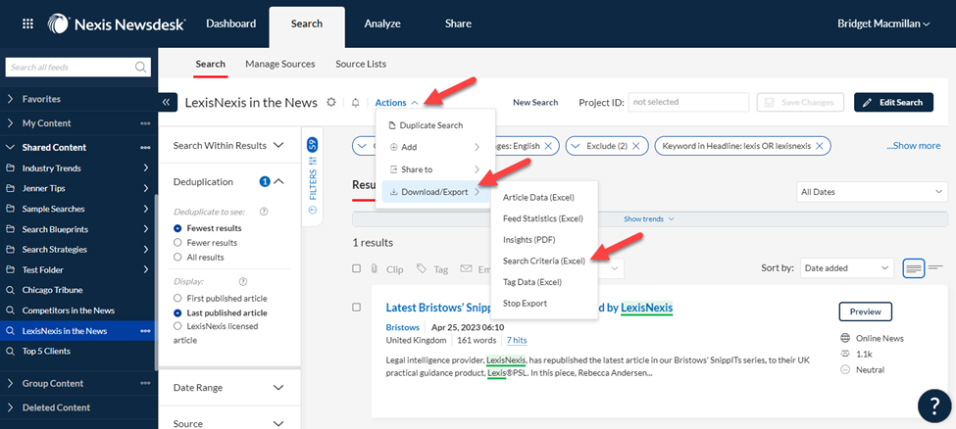Open the Analyze tab
This screenshot has height=429, width=956.
point(382,24)
